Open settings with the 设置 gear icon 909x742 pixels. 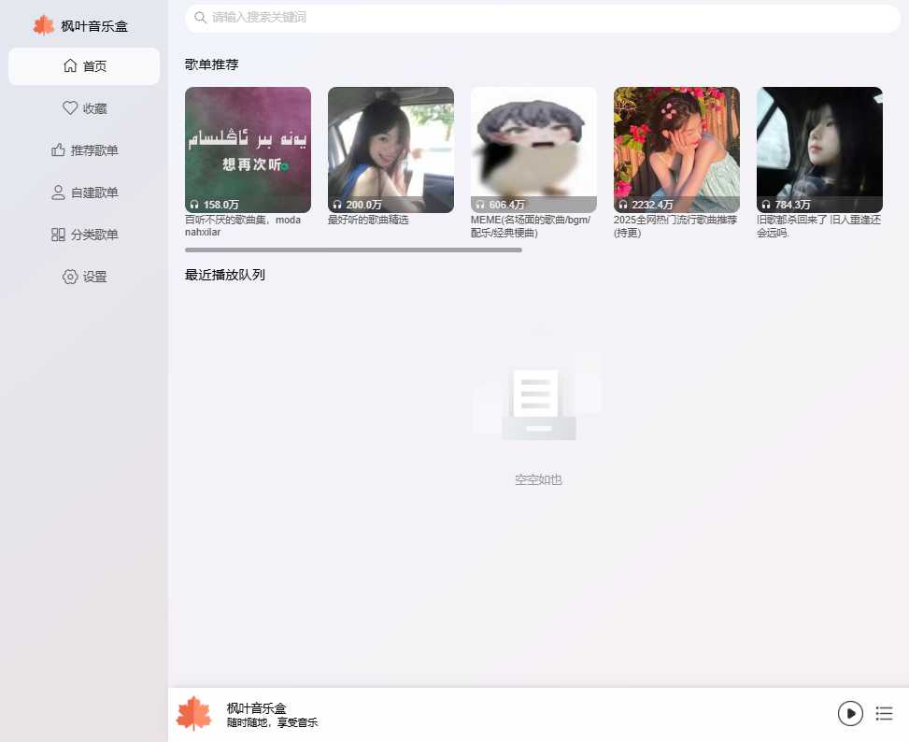pyautogui.click(x=69, y=277)
